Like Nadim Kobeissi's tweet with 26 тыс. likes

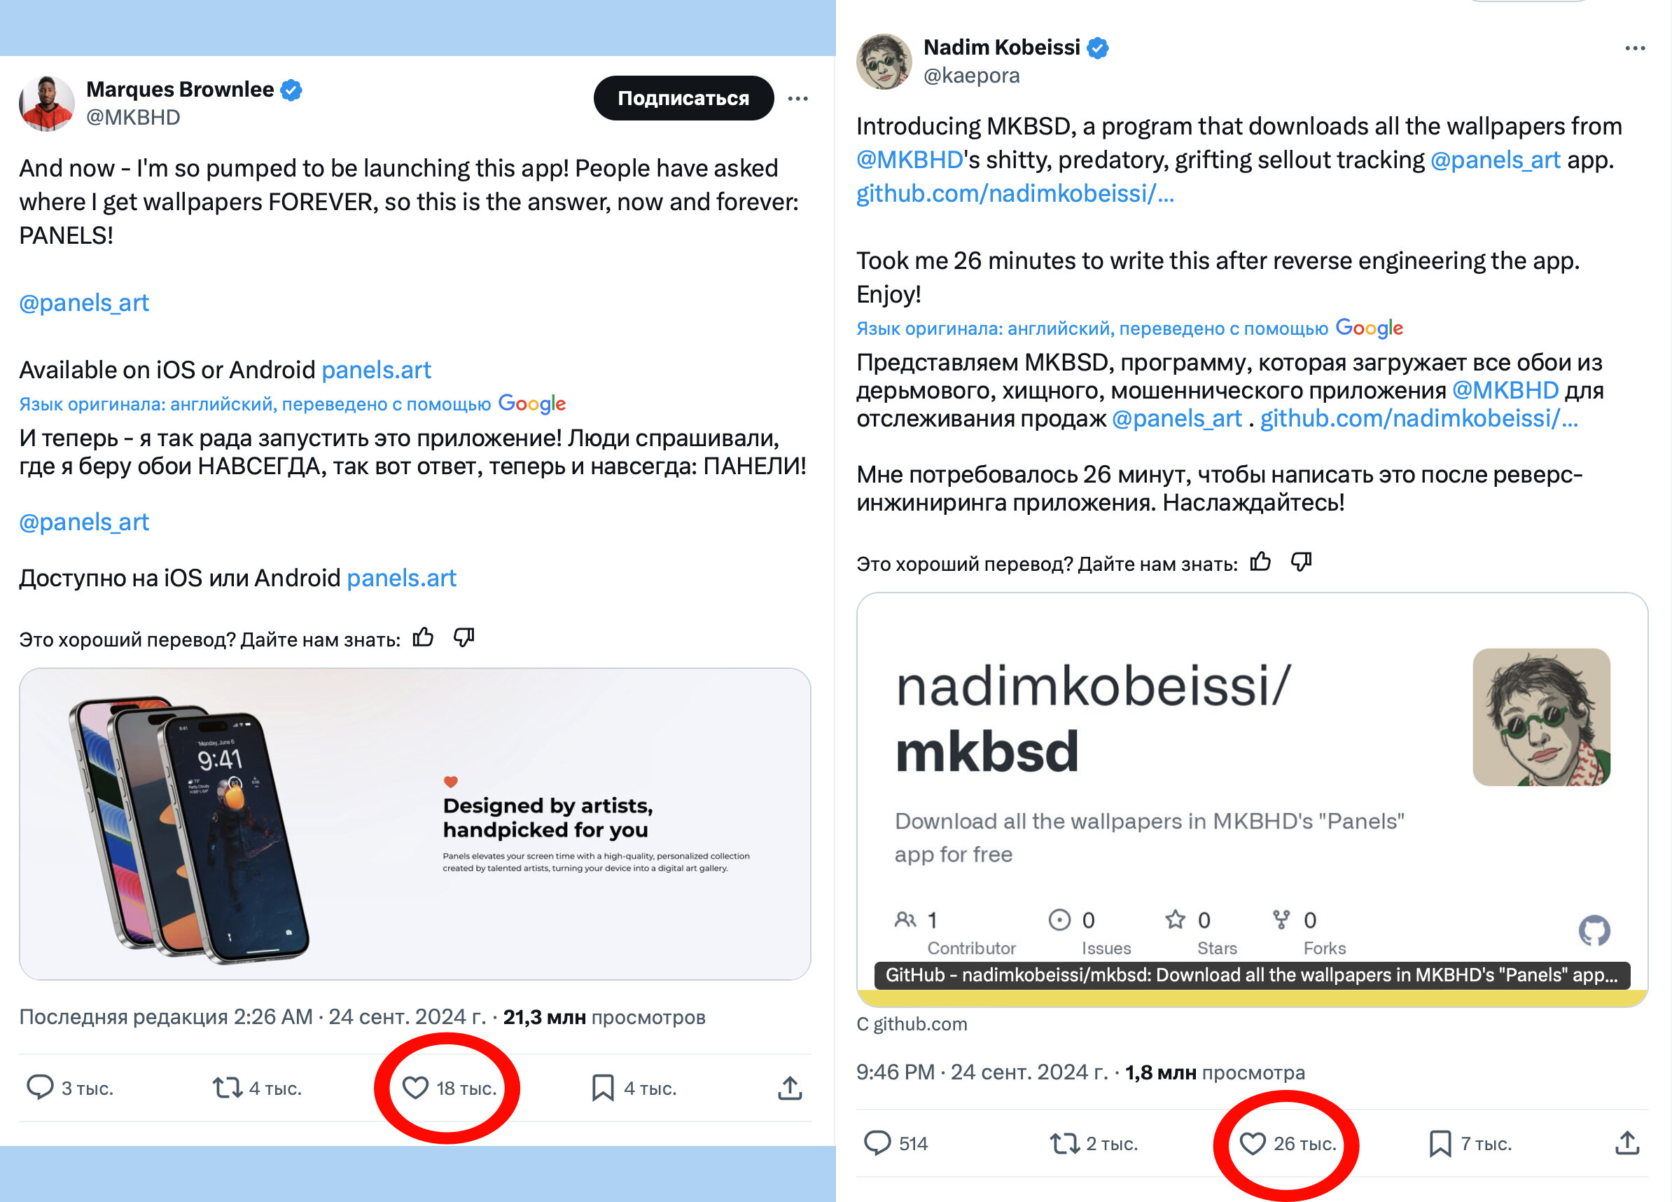(x=1252, y=1143)
